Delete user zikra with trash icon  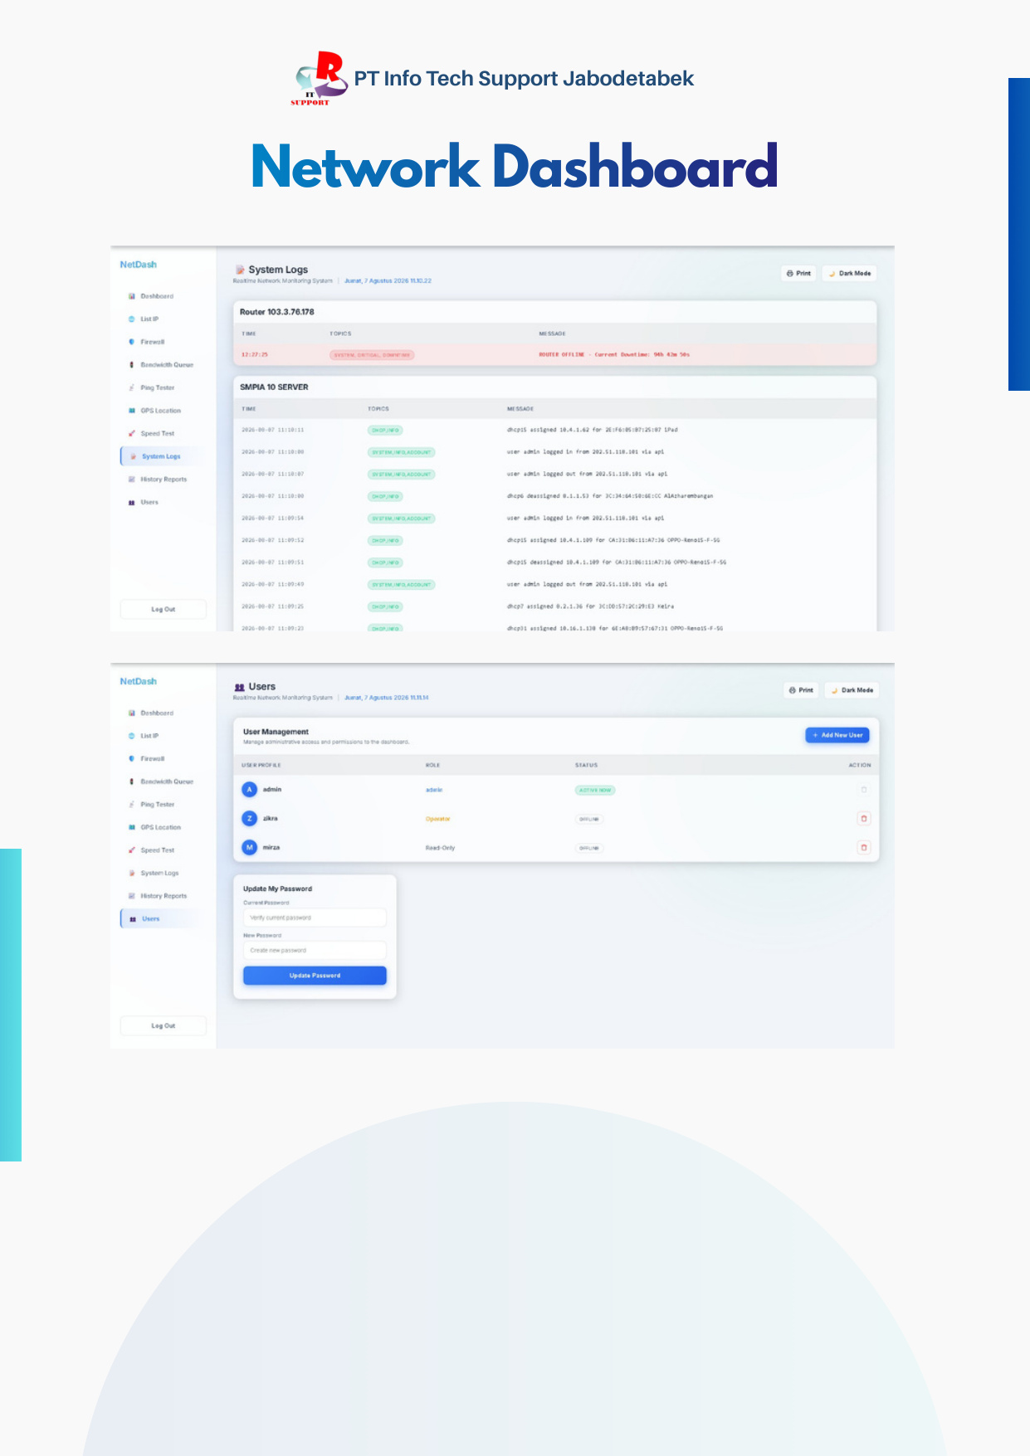(x=864, y=819)
